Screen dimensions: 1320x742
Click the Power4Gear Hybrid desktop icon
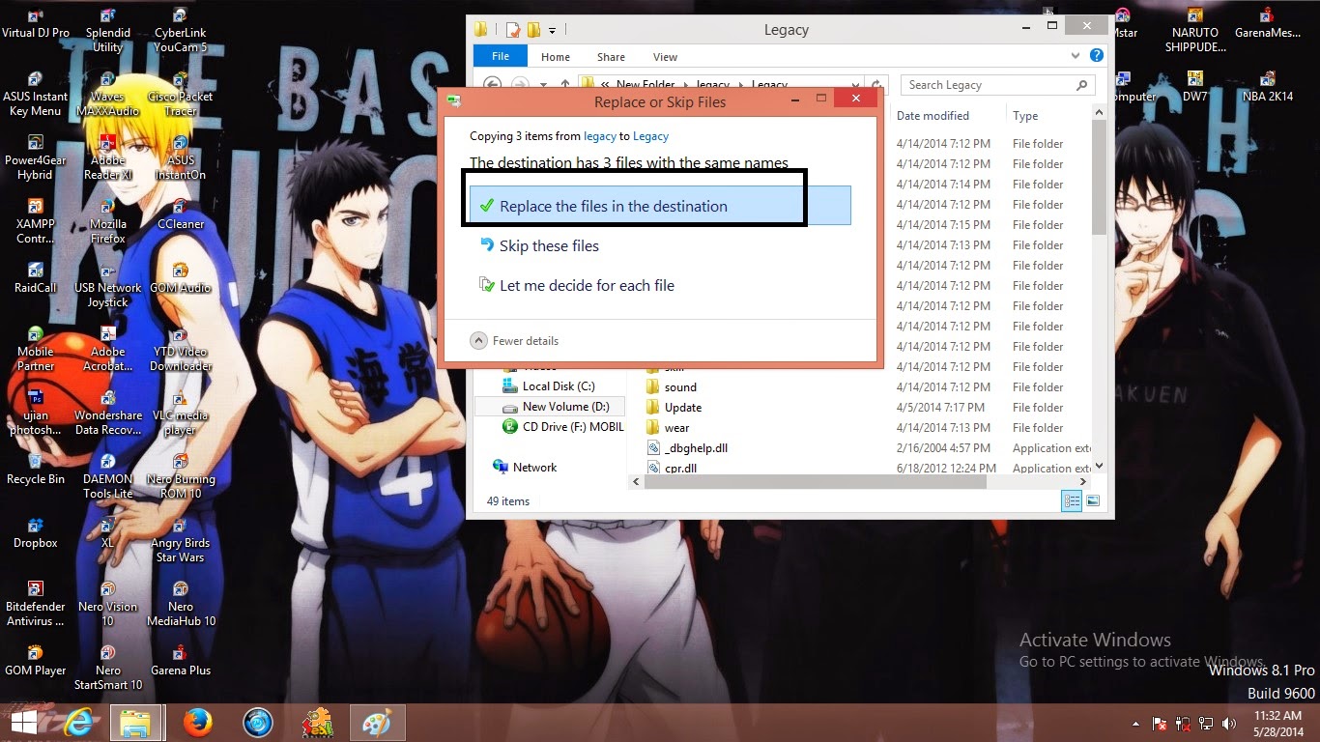pos(36,158)
